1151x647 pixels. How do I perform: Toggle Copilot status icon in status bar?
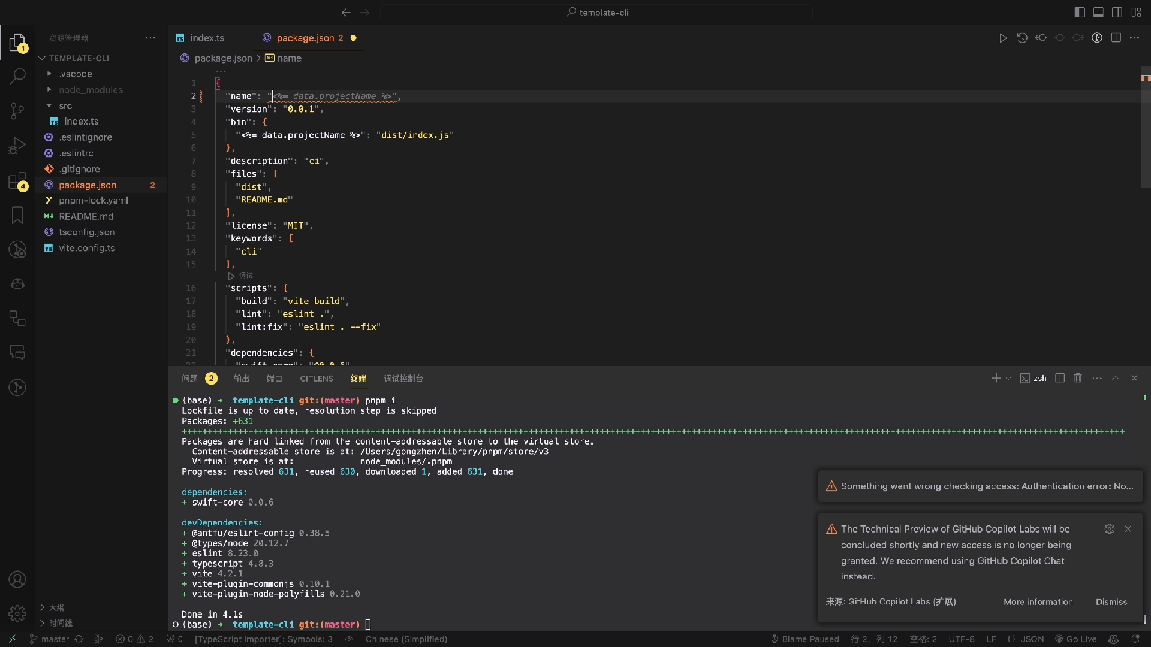tap(1114, 639)
